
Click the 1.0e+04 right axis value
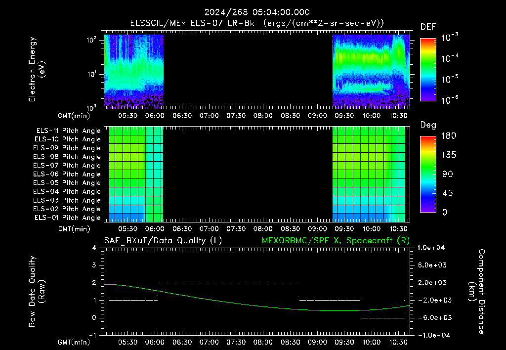pyautogui.click(x=431, y=248)
